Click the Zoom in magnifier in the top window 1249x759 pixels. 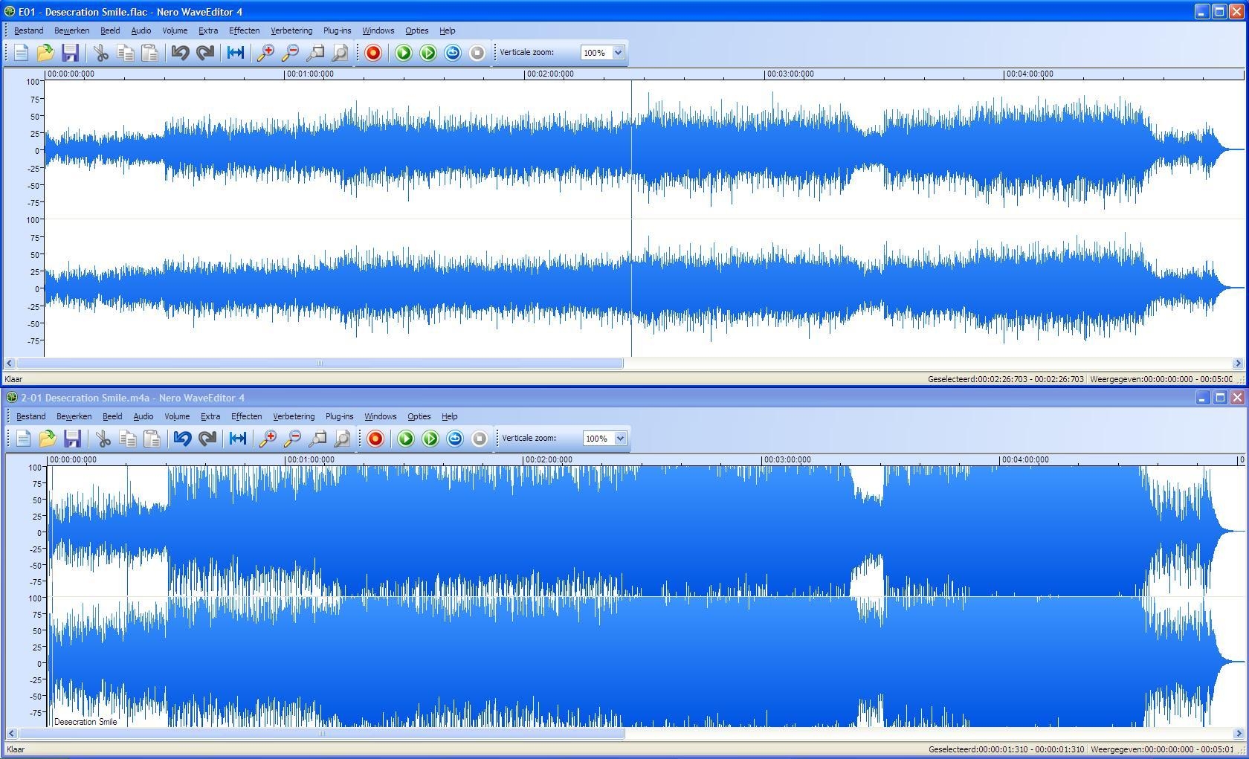265,53
